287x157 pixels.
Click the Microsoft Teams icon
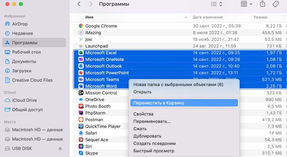point(81,80)
